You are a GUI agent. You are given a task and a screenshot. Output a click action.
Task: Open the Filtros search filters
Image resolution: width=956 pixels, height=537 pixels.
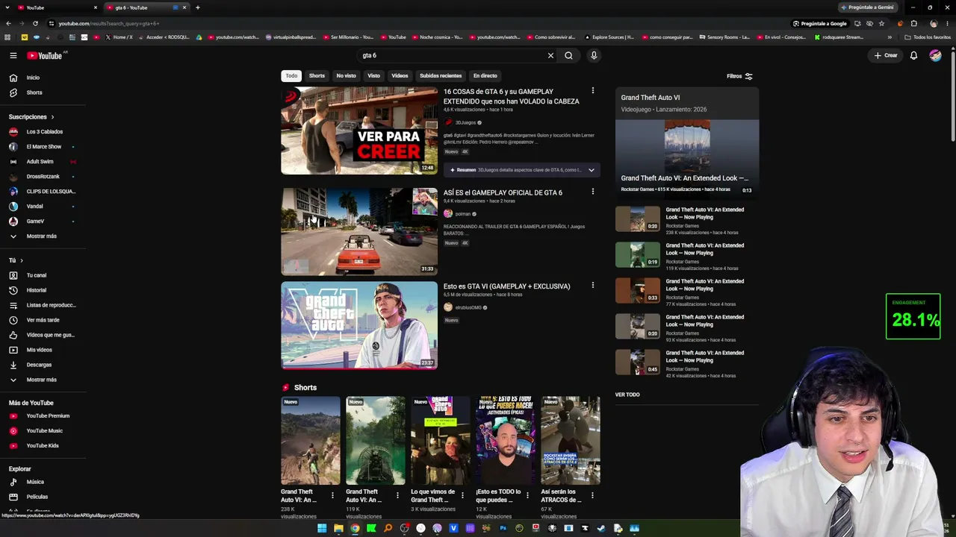tap(739, 76)
